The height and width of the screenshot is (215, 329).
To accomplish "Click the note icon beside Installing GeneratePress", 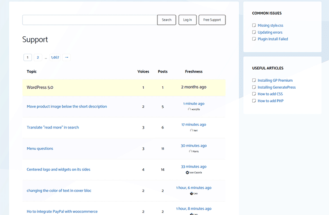I will click(254, 87).
